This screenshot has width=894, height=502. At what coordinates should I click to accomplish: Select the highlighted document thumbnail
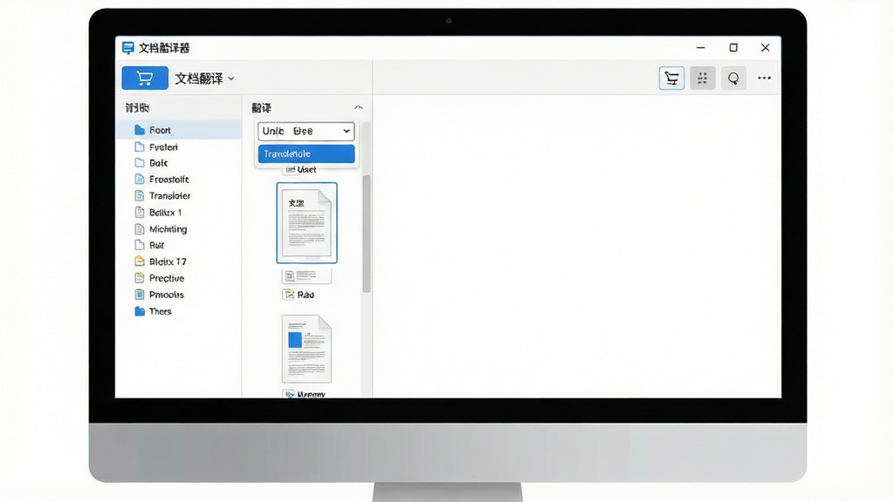(306, 223)
